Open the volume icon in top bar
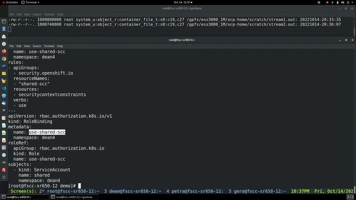Image resolution: width=356 pixels, height=200 pixels. pos(343,2)
